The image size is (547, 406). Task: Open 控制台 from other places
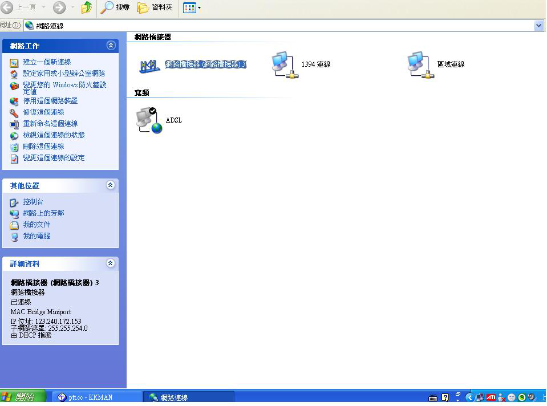point(33,202)
